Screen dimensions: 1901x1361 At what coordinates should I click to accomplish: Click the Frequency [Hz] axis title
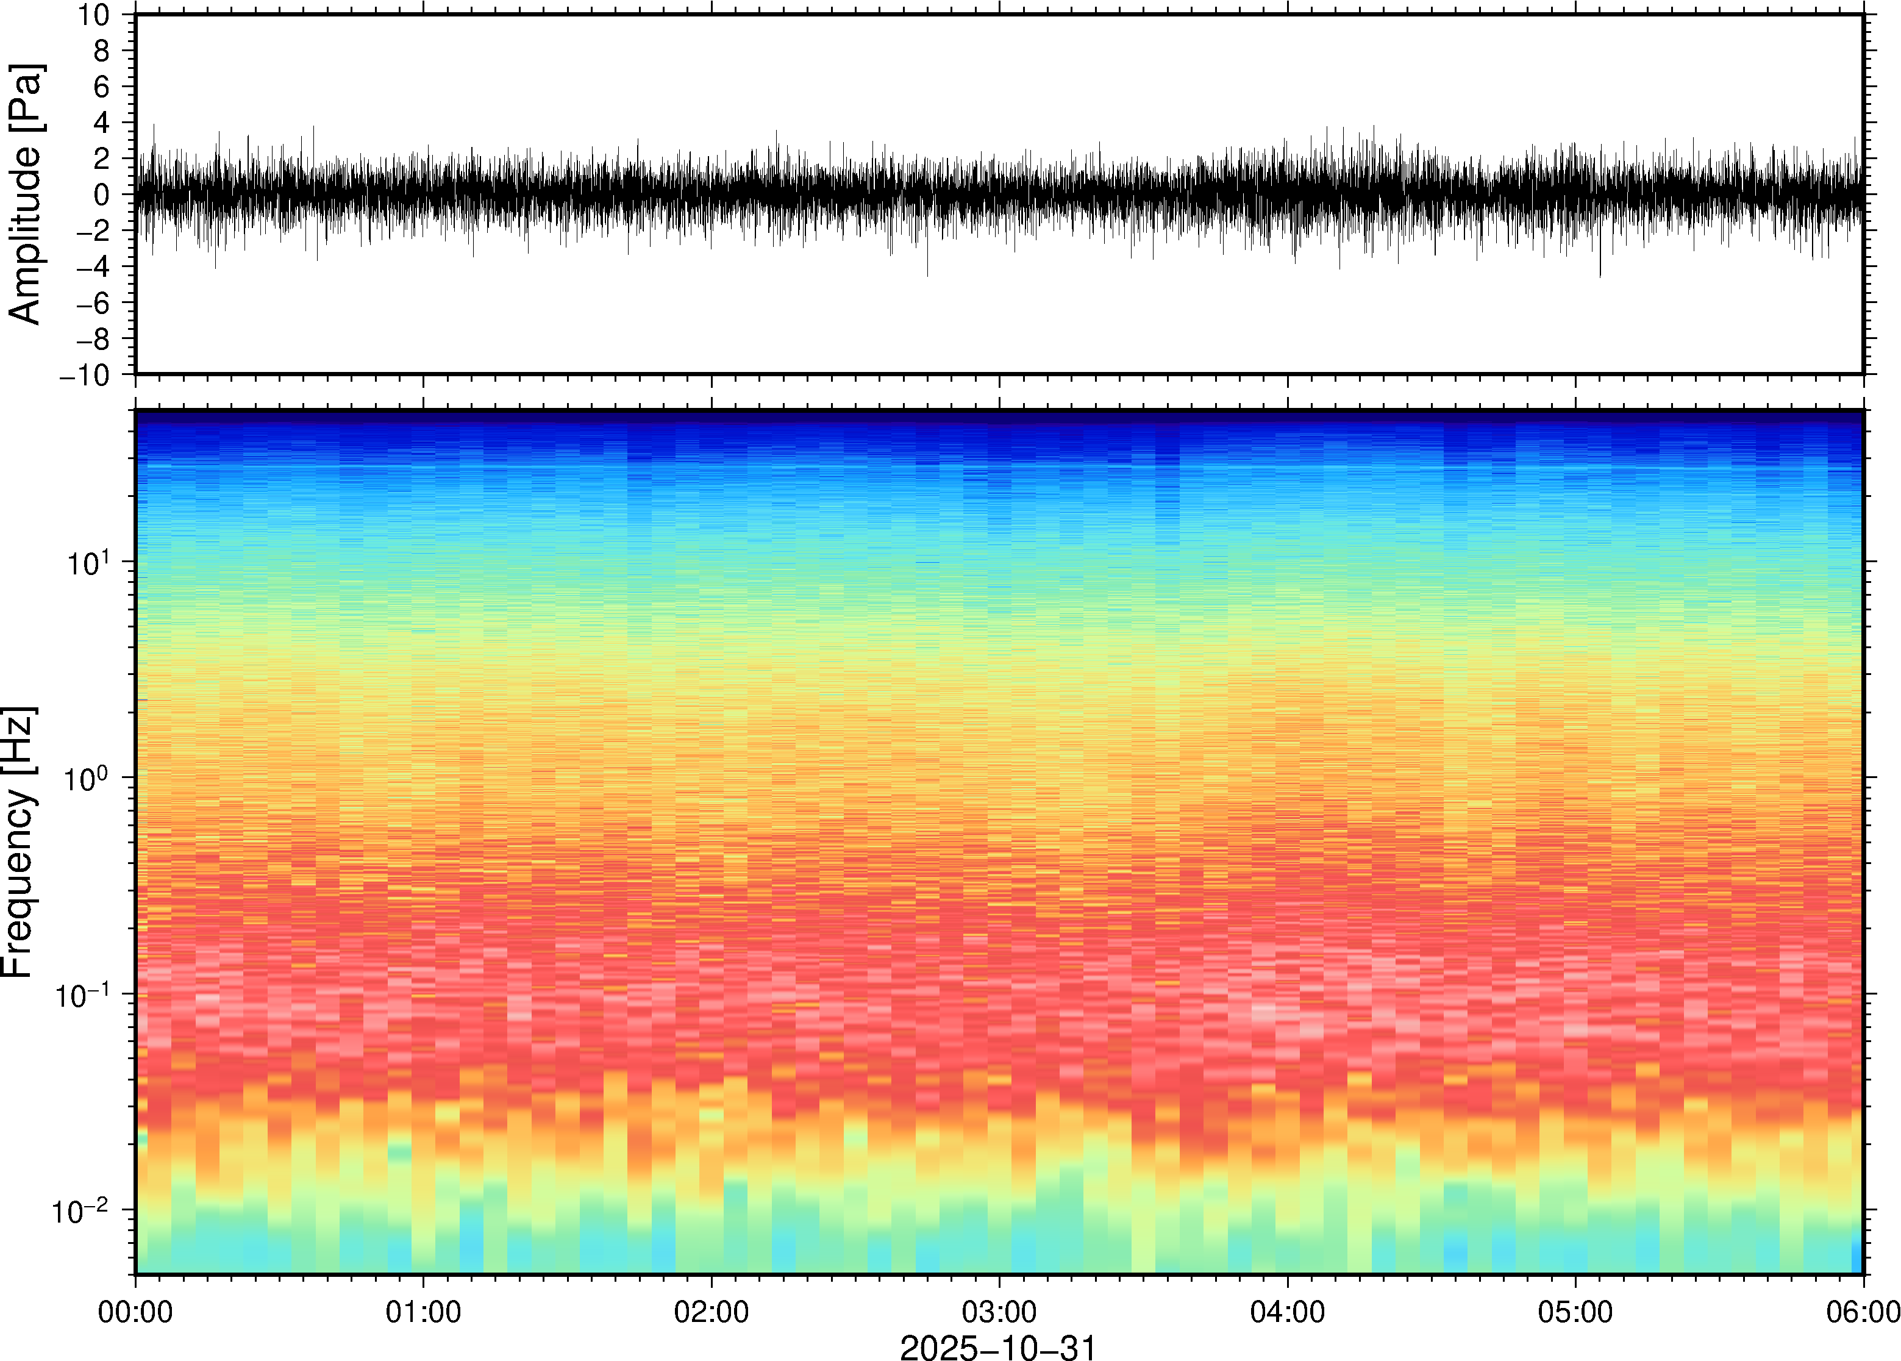[18, 841]
